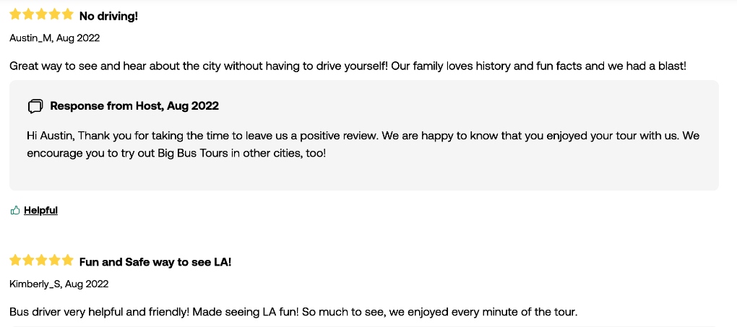Click first star of "Fun and Safe" review rating
Viewport: 737px width, 327px height.
(x=15, y=261)
